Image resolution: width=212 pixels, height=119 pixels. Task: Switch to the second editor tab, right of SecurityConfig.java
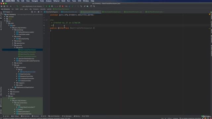(70, 12)
